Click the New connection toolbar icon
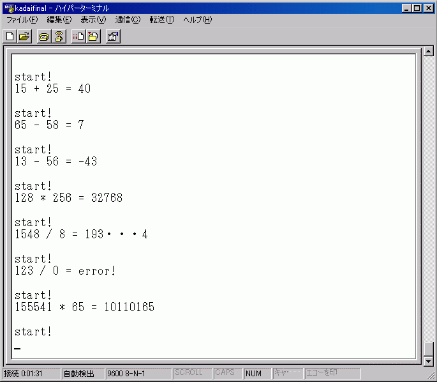The height and width of the screenshot is (382, 437). (x=10, y=36)
